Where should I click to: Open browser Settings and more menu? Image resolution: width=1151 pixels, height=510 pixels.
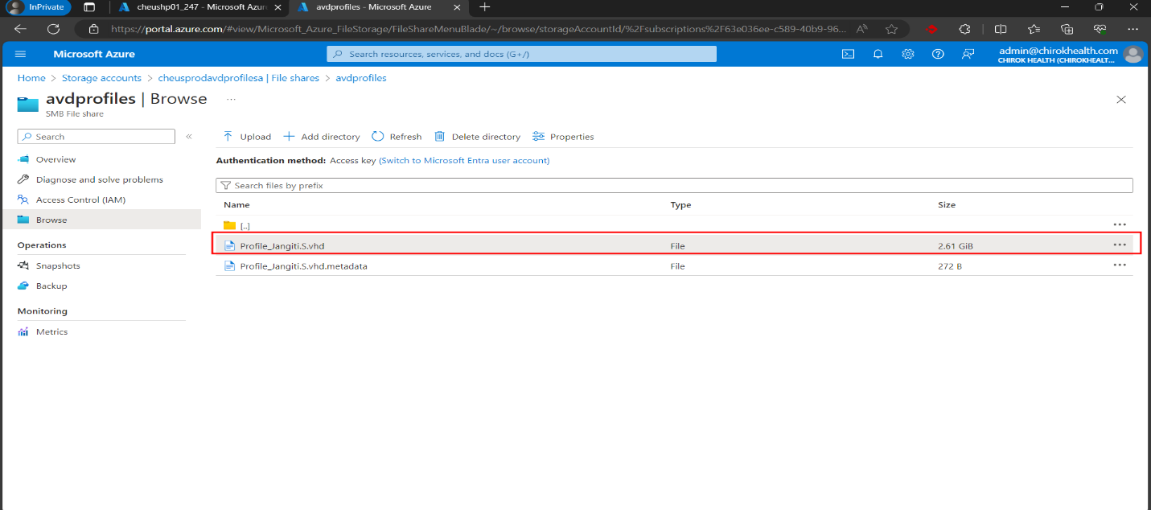pyautogui.click(x=1132, y=28)
